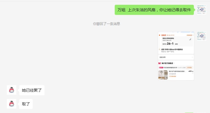This screenshot has width=210, height=113.
Task: Click the orange 待取件 status label
Action: [x=164, y=35]
